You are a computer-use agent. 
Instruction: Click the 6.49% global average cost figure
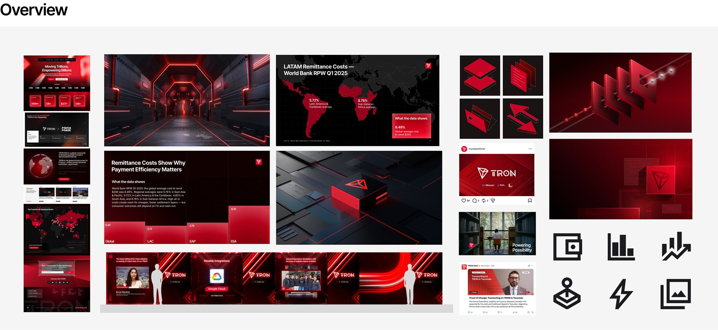click(400, 127)
